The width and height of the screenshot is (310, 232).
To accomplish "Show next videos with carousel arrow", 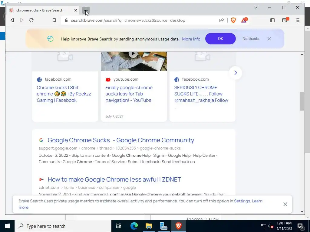I will (236, 73).
